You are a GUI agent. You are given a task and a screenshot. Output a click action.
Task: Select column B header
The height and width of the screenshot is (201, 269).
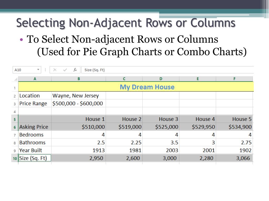point(79,79)
